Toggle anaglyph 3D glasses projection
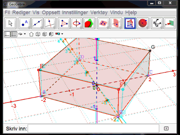The image size is (180, 135). pos(58,34)
